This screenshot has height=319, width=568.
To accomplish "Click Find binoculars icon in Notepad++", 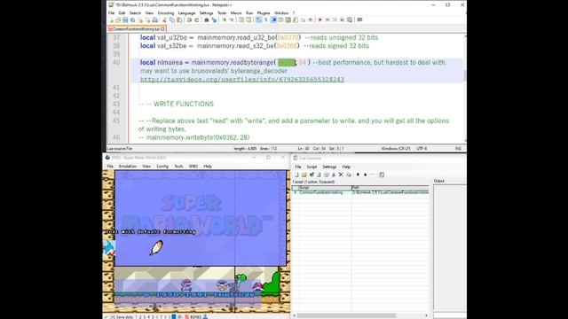I will 206,19.
